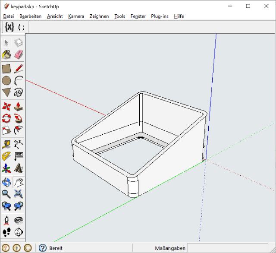Click the Zoom Extents tool
Viewport: 276px width, 253px height.
tap(19, 194)
